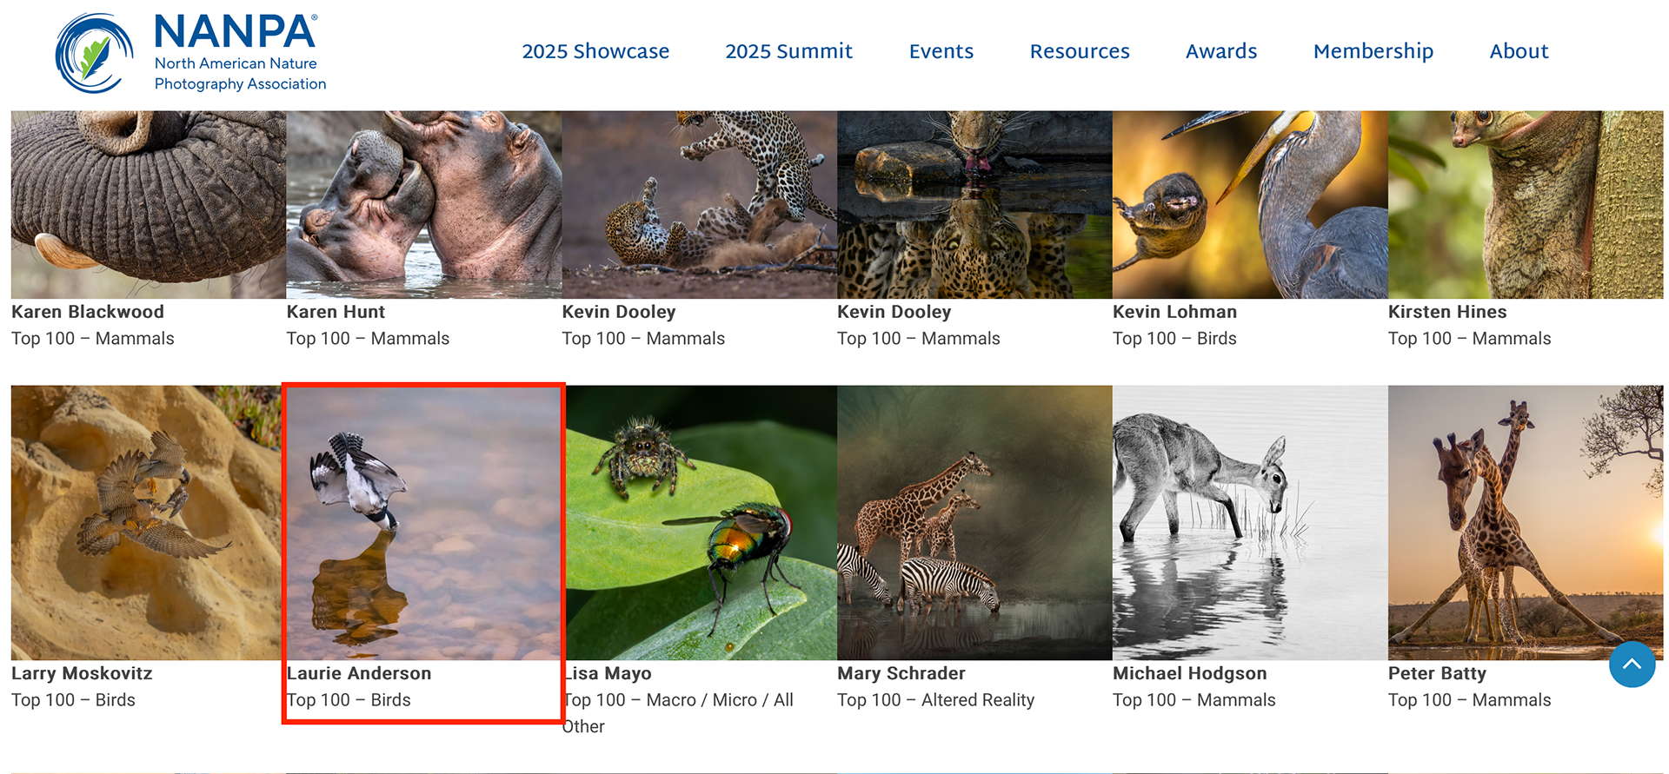Open Karen Hunt's hippos photo
This screenshot has width=1669, height=774.
(x=424, y=204)
